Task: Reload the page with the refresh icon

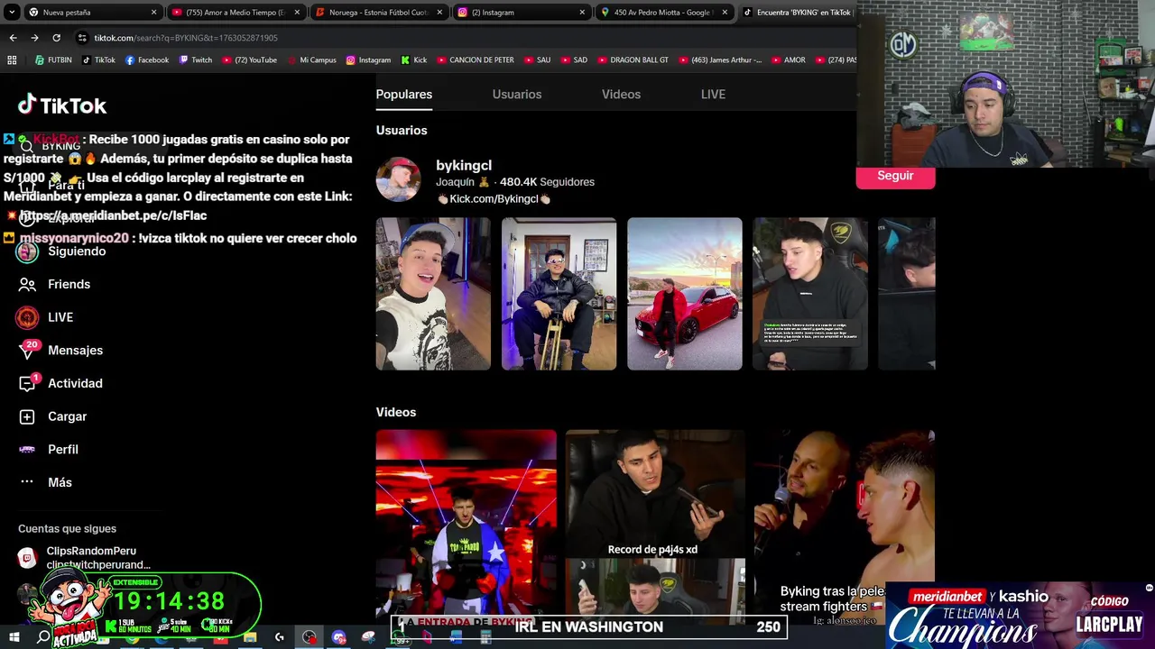Action: pyautogui.click(x=56, y=38)
